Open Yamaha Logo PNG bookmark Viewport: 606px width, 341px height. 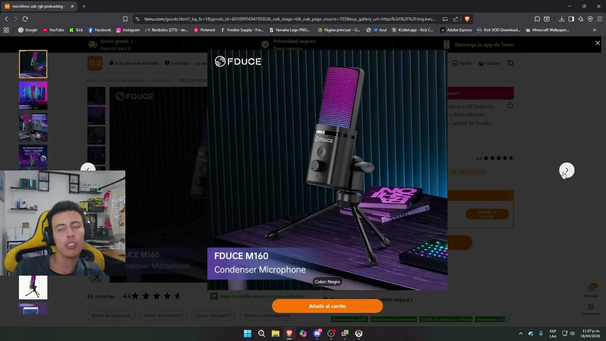coord(289,30)
